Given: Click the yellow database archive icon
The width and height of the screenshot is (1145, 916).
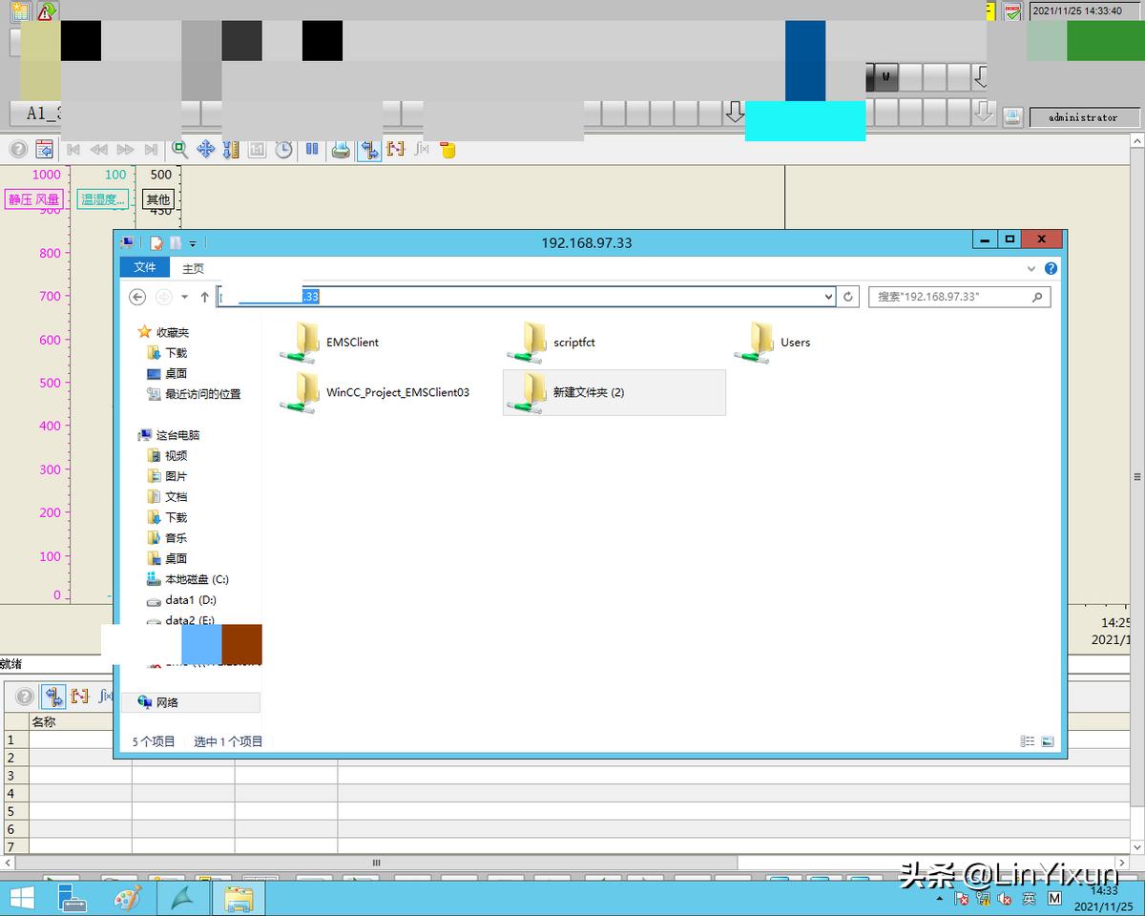Looking at the screenshot, I should 448,150.
